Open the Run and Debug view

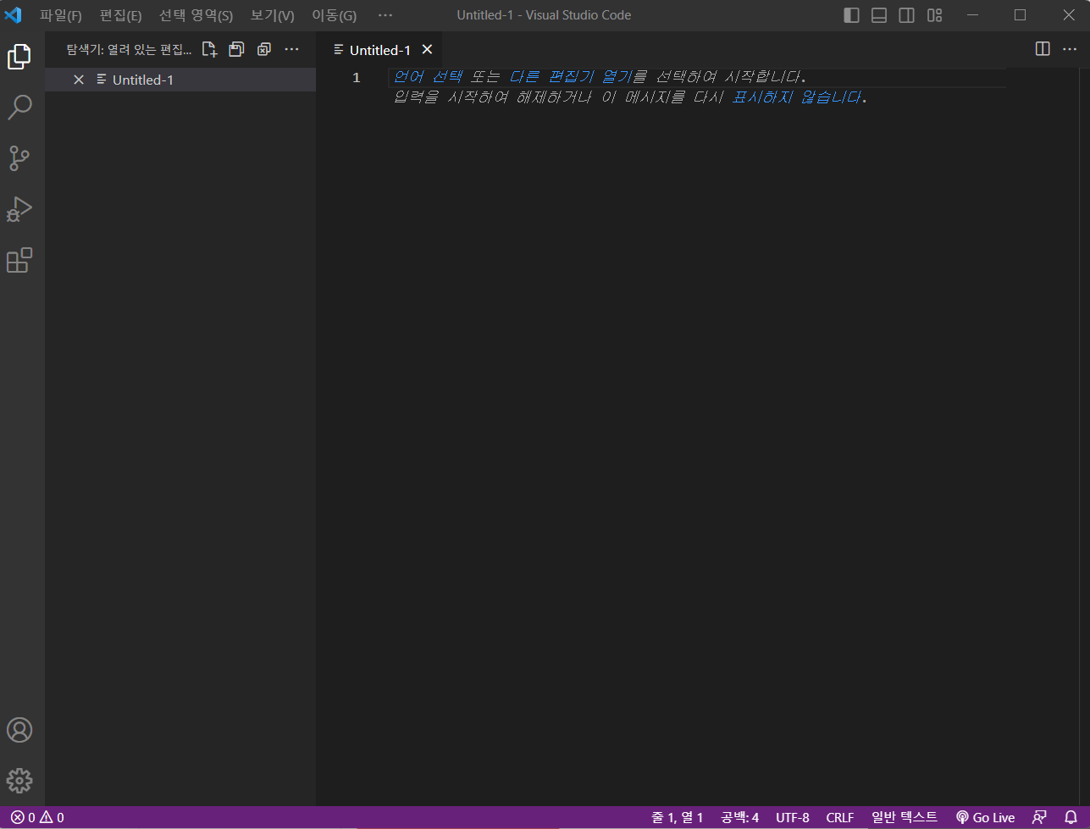(x=19, y=209)
